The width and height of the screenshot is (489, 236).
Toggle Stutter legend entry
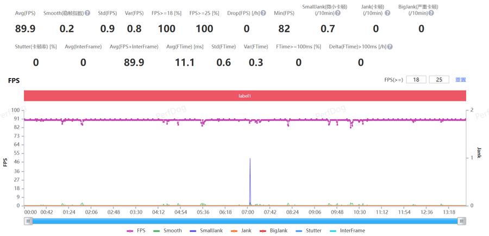click(309, 231)
